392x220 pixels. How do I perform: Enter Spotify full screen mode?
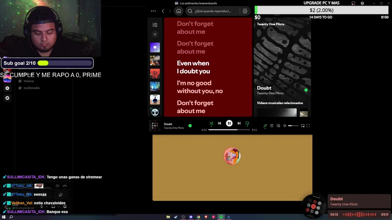(x=308, y=126)
